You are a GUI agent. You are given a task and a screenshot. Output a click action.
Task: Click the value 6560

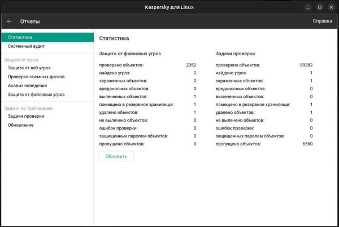click(x=308, y=144)
